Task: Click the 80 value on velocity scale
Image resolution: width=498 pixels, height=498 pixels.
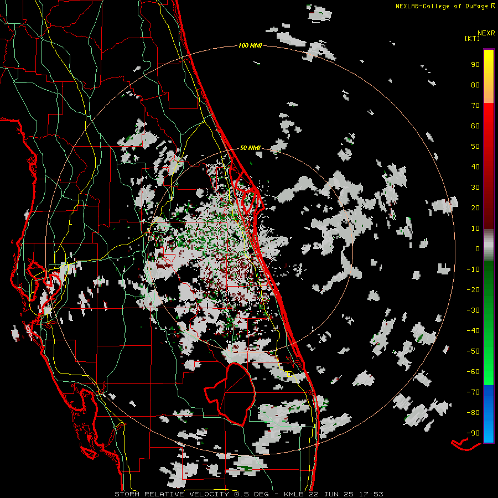Action: [475, 85]
